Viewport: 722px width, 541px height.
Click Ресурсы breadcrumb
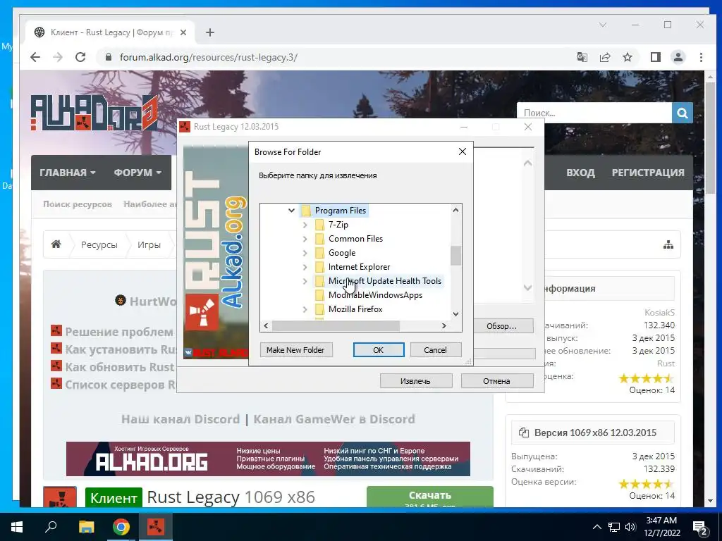pos(99,244)
